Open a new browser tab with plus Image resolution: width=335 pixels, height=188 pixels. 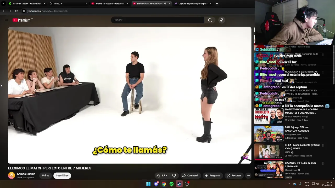click(217, 4)
